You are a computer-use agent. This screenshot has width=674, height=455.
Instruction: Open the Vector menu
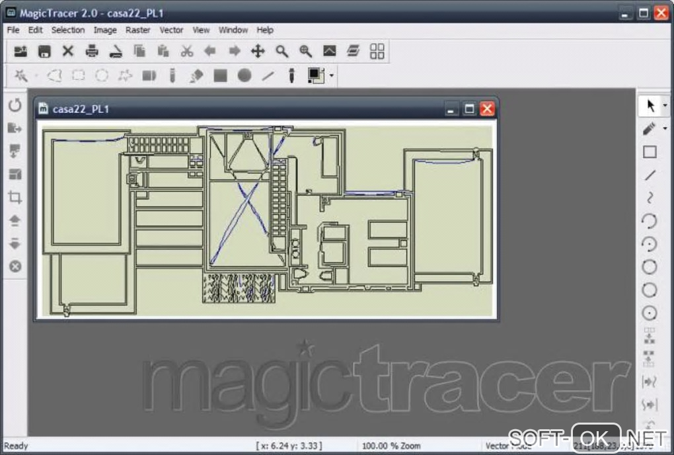point(171,30)
